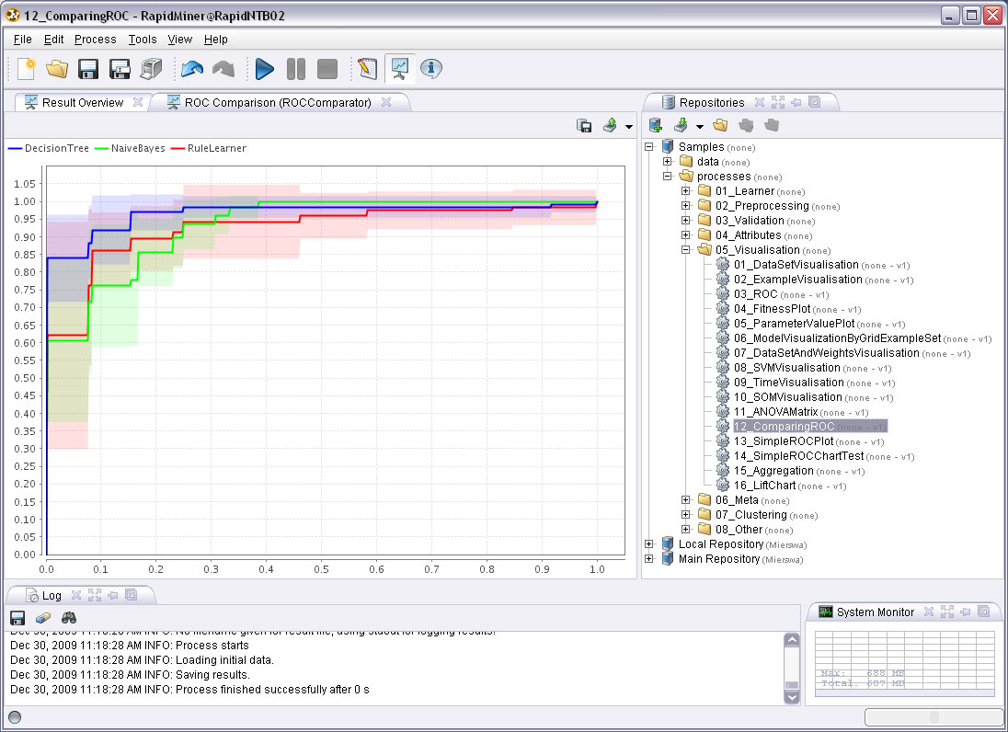
Task: Pause process execution using the pause icon
Action: (x=296, y=68)
